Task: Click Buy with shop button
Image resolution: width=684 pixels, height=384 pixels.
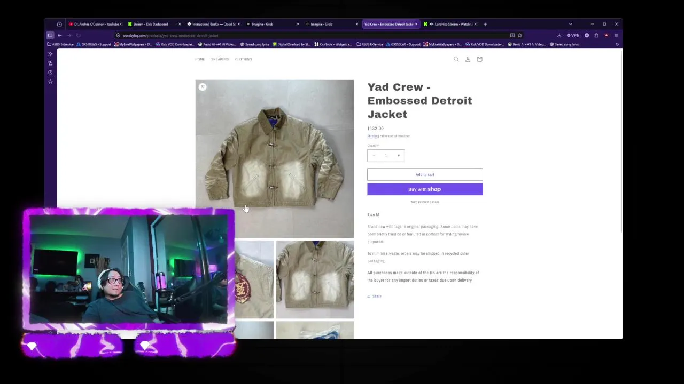Action: [x=425, y=189]
